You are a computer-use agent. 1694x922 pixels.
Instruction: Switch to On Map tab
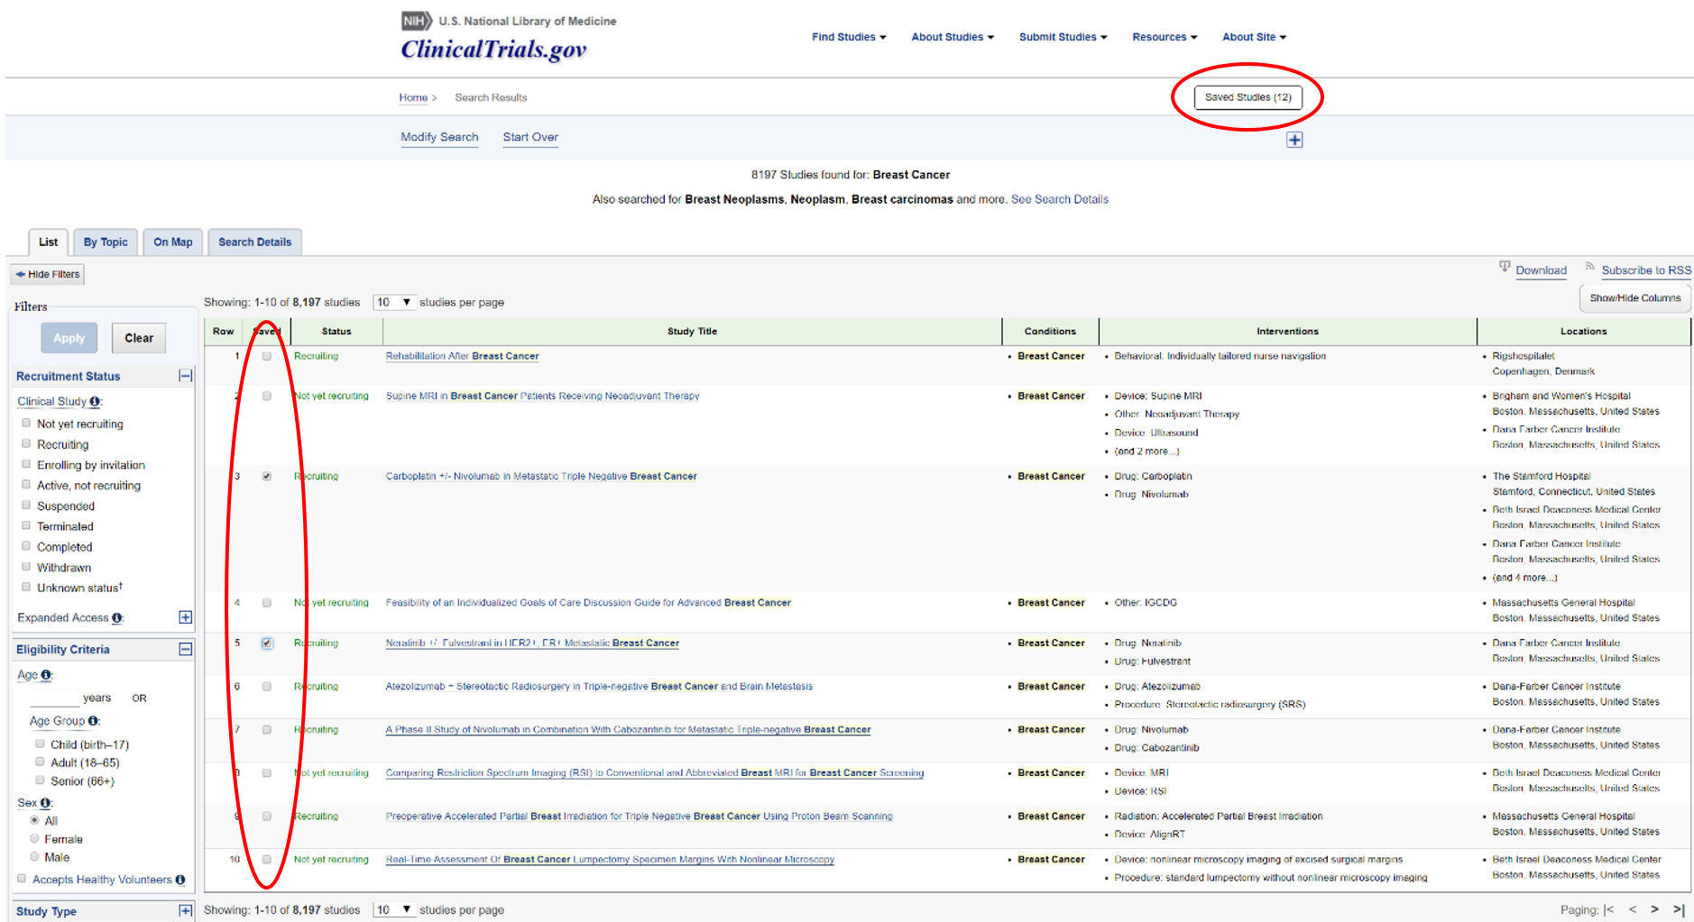[x=173, y=242]
